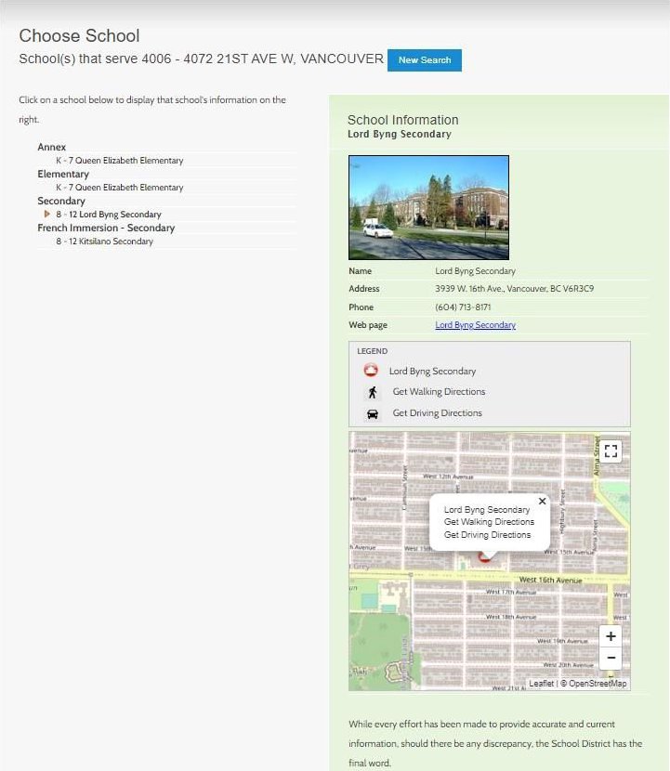Select 8-12 Lord Byng Secondary in list

[x=108, y=215]
